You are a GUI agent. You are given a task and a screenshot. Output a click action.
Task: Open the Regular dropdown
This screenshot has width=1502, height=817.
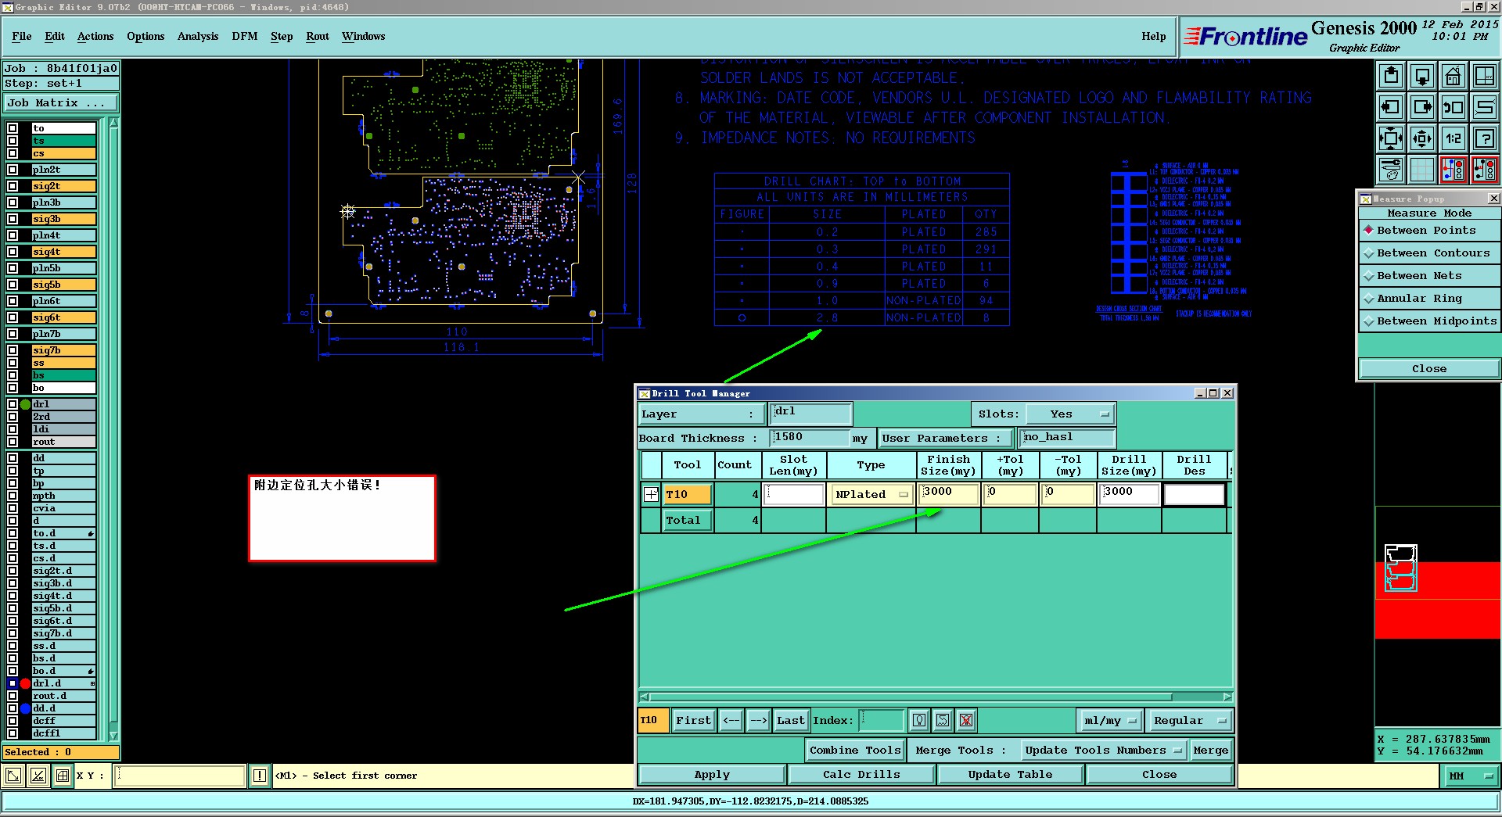pos(1189,721)
